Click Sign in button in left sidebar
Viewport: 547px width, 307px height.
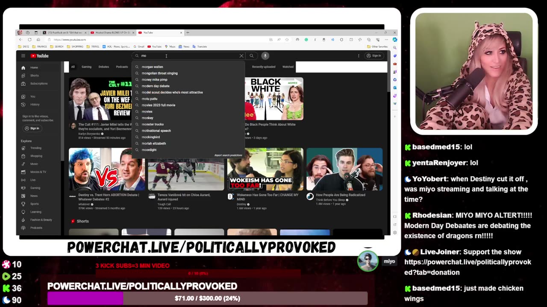pos(32,128)
